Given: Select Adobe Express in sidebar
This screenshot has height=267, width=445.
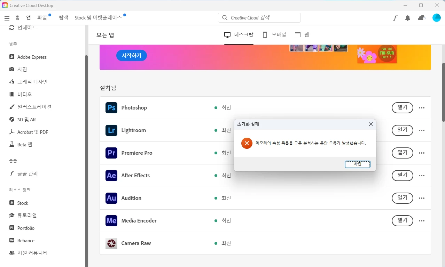Looking at the screenshot, I should 28,57.
